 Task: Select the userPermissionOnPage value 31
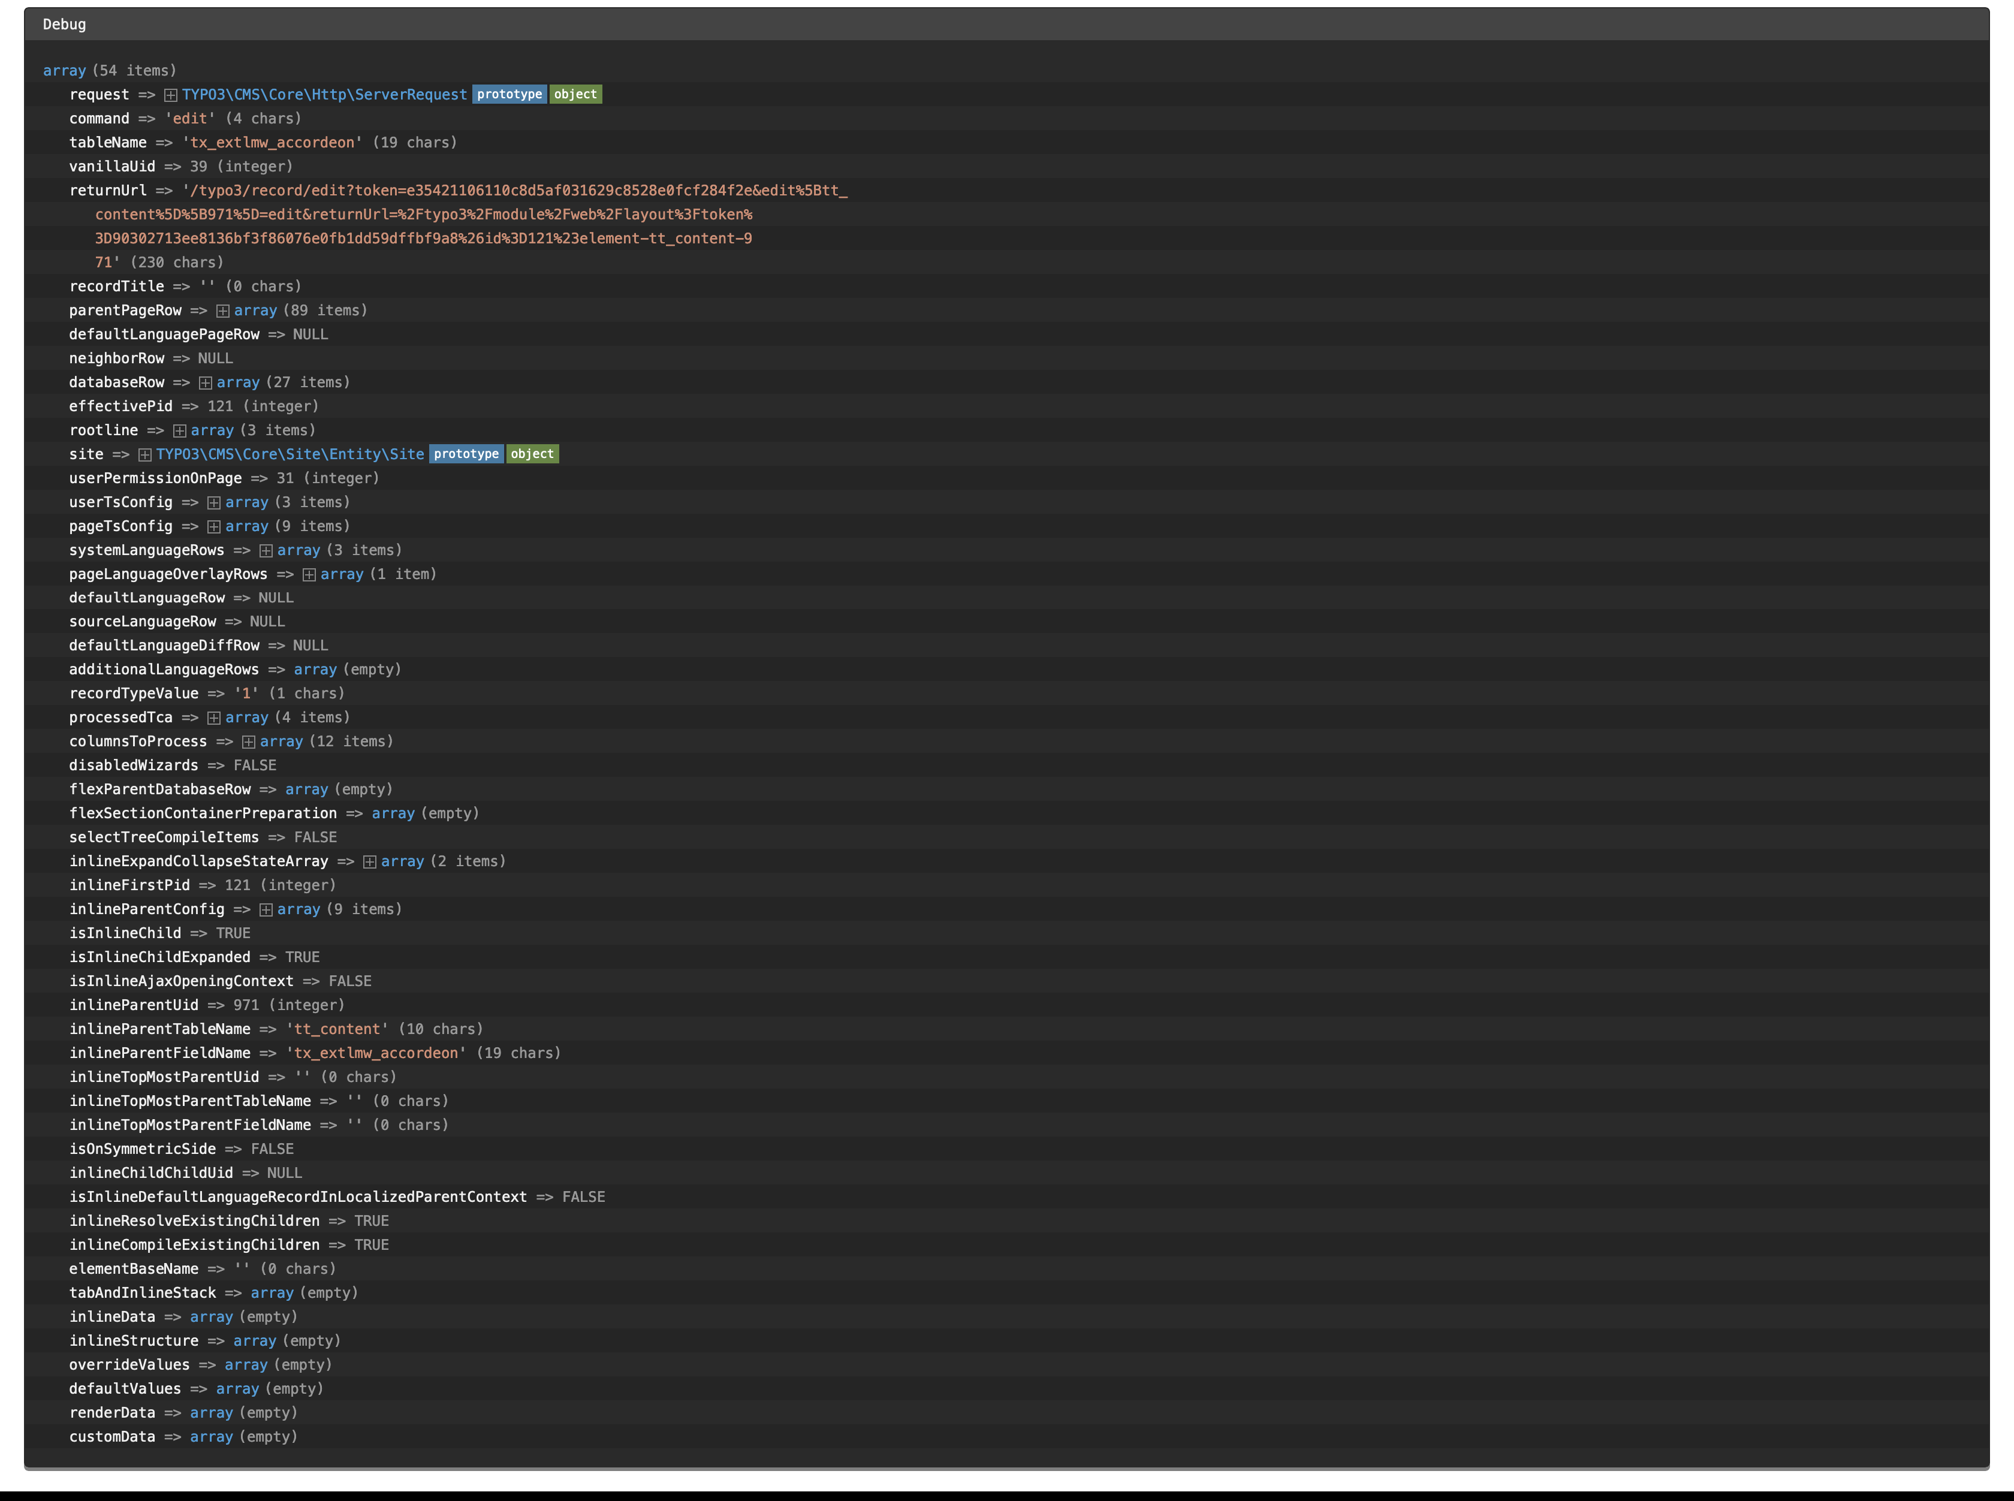pos(285,478)
